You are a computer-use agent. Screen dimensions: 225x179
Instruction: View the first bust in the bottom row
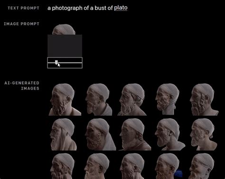(63, 166)
